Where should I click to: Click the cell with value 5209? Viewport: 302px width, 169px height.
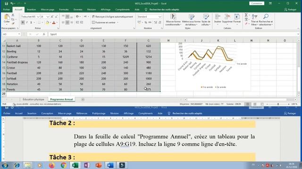pyautogui.click(x=126, y=57)
